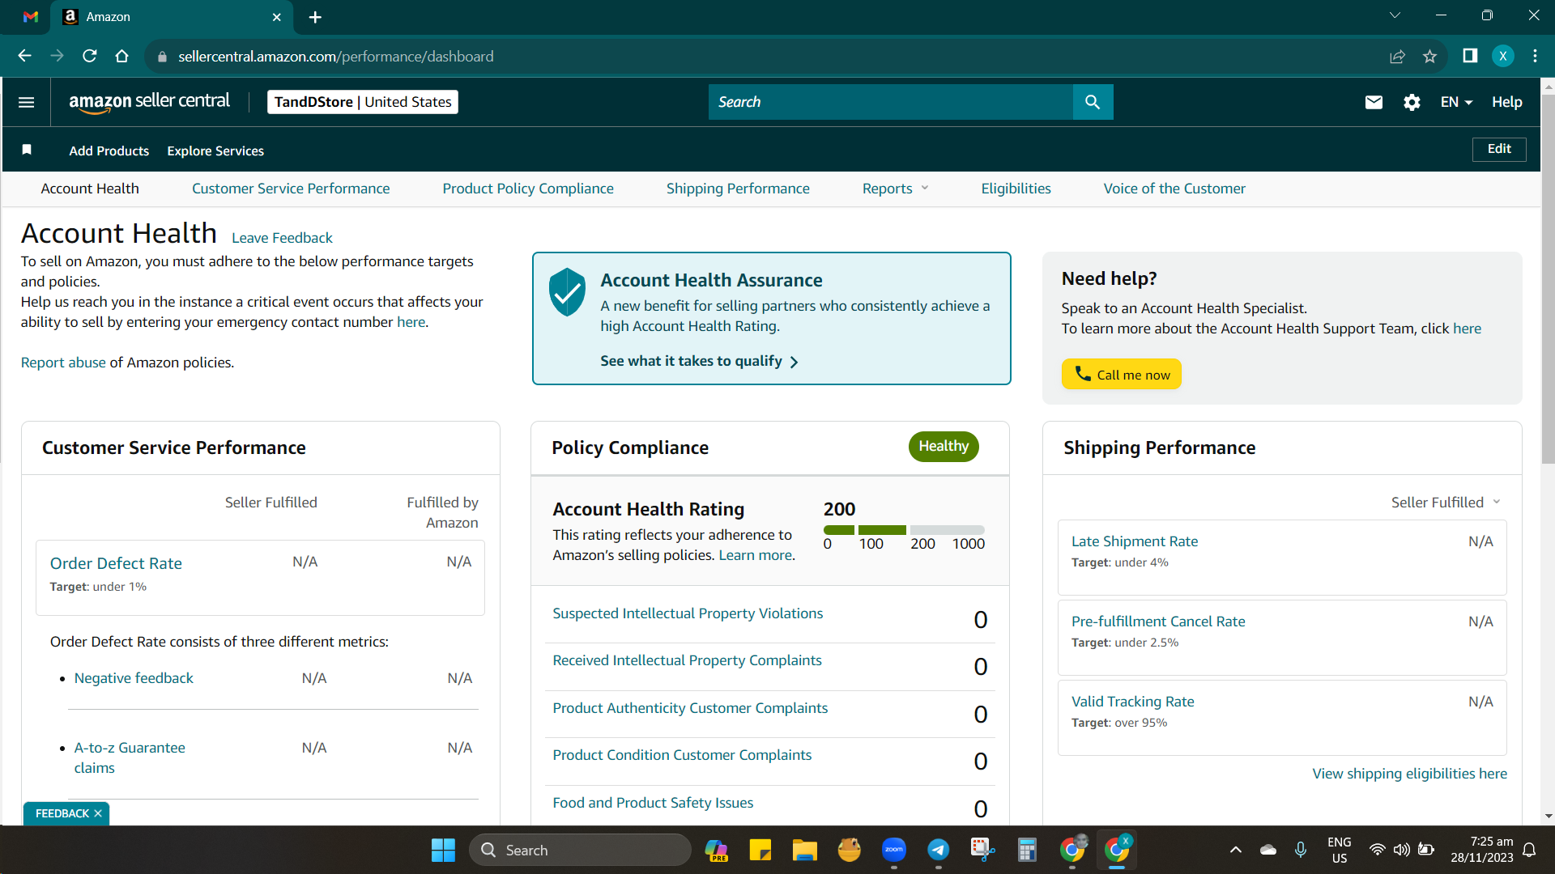
Task: Bookmark this page with the star icon
Action: point(1429,56)
